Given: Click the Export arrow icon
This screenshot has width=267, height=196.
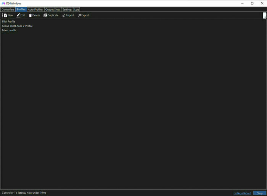Looking at the screenshot, I should point(79,15).
